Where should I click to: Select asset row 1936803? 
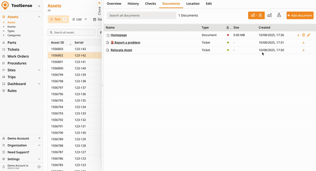75,49
